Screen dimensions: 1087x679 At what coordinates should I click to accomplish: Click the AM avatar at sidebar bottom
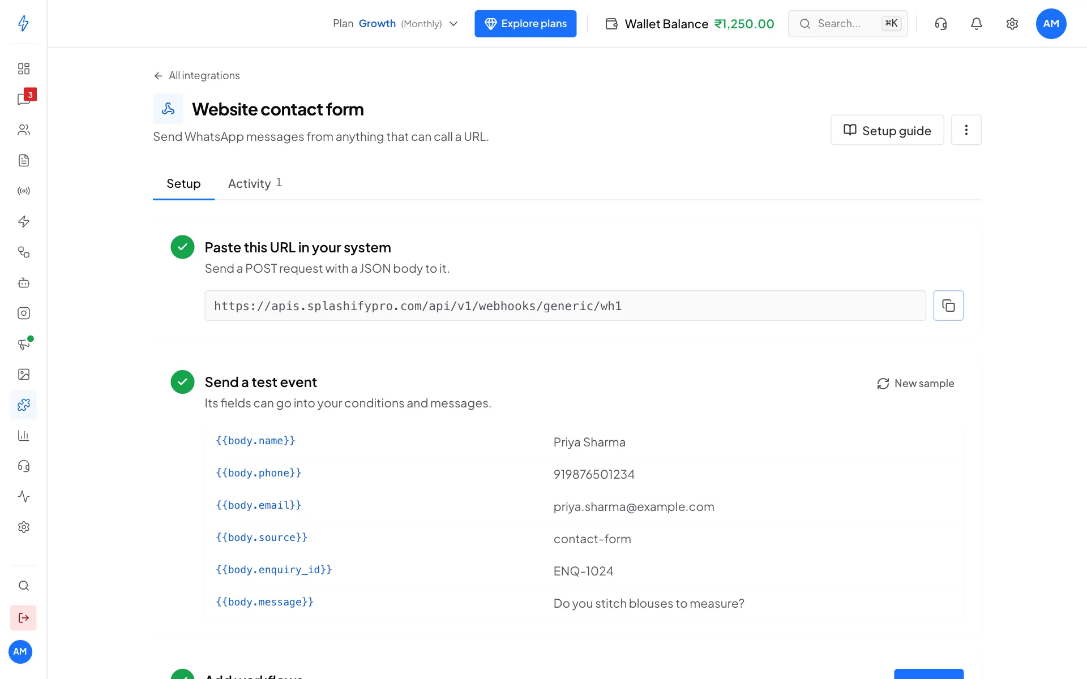point(20,651)
